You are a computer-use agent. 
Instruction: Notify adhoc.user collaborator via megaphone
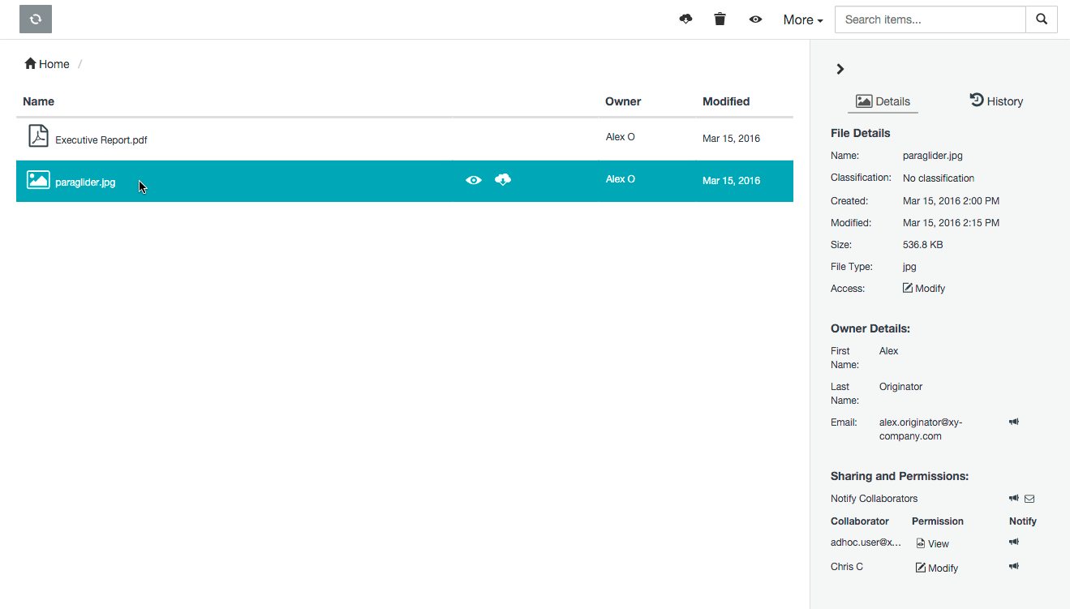click(x=1014, y=542)
